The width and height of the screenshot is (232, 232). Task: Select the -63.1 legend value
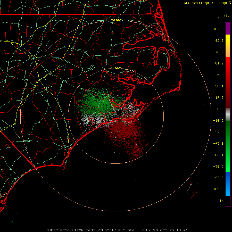pos(218,155)
